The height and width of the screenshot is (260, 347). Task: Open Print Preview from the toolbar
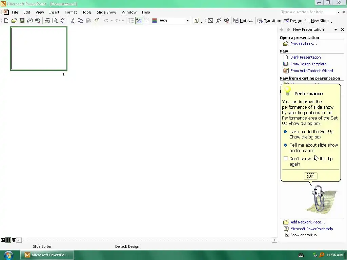point(55,21)
